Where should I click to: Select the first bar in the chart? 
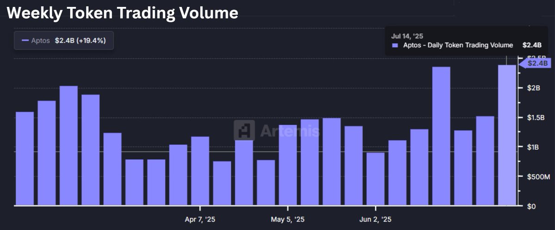[x=25, y=159]
